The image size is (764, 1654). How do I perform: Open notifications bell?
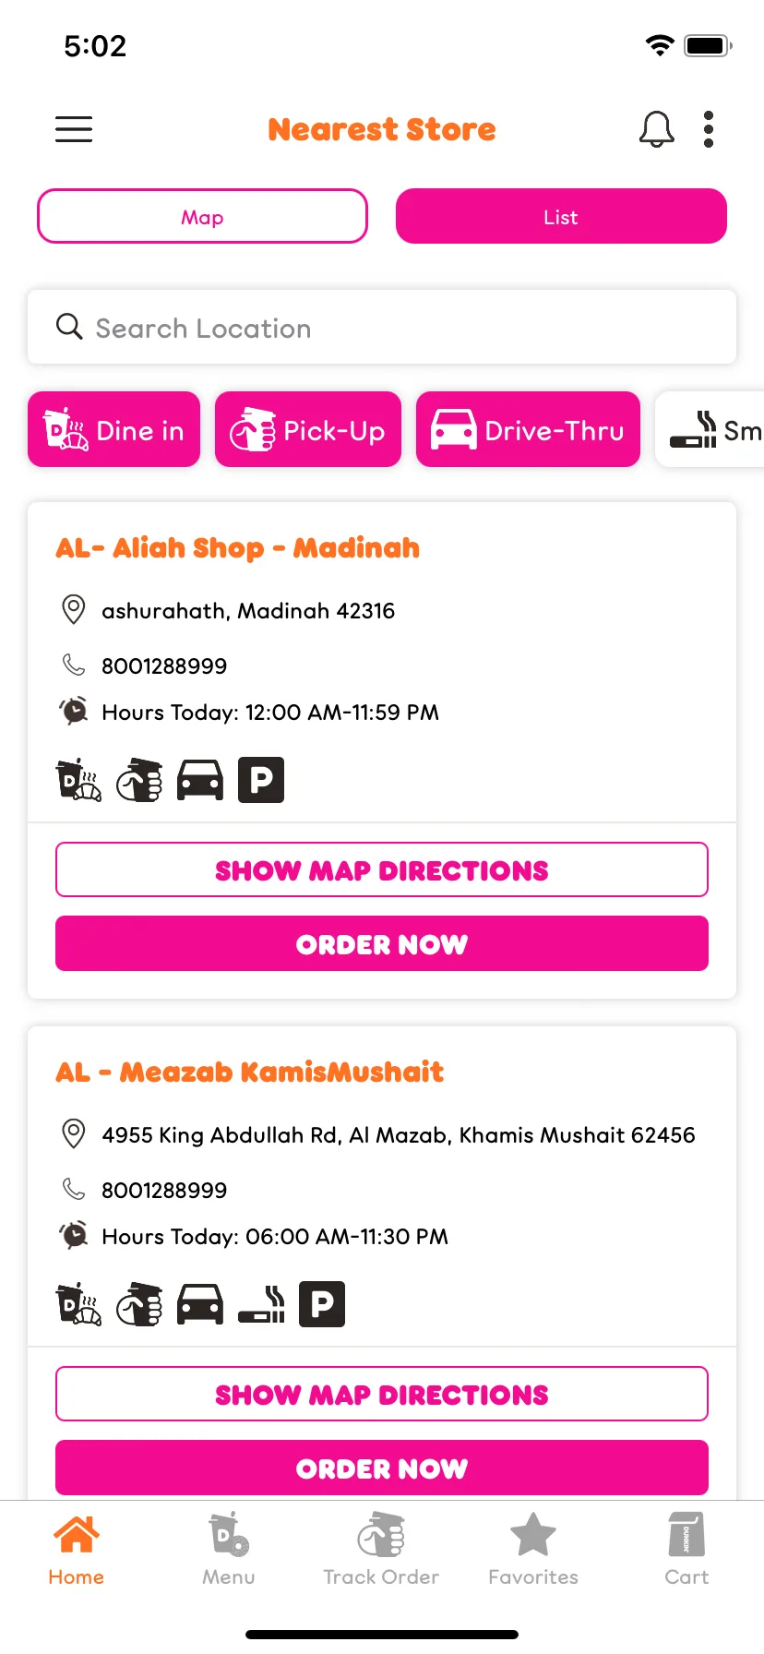pyautogui.click(x=656, y=129)
